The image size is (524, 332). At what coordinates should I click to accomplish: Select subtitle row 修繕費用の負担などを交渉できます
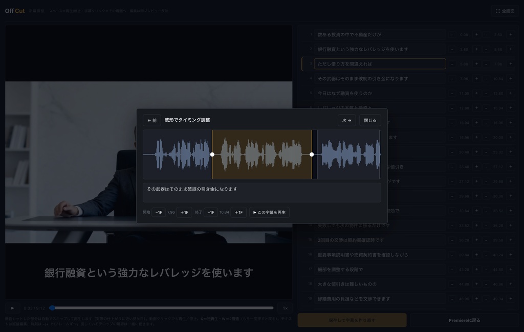(380, 299)
